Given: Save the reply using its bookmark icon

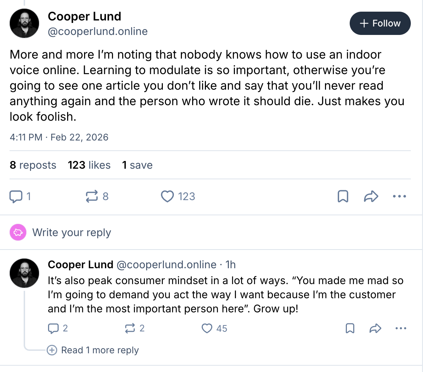Looking at the screenshot, I should click(350, 328).
